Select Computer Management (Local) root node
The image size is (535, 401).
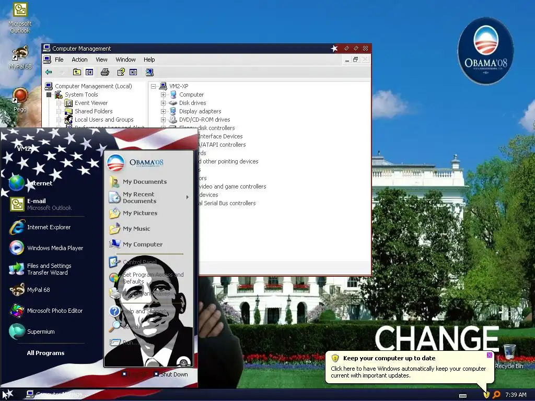[x=93, y=86]
